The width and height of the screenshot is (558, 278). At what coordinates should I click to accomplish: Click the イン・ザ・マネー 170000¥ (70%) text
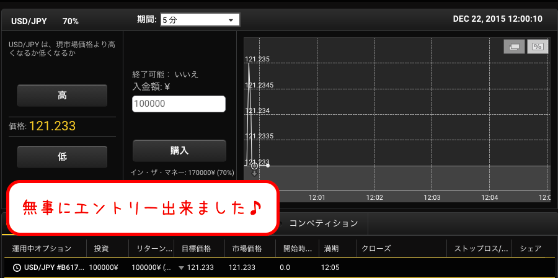pyautogui.click(x=182, y=173)
